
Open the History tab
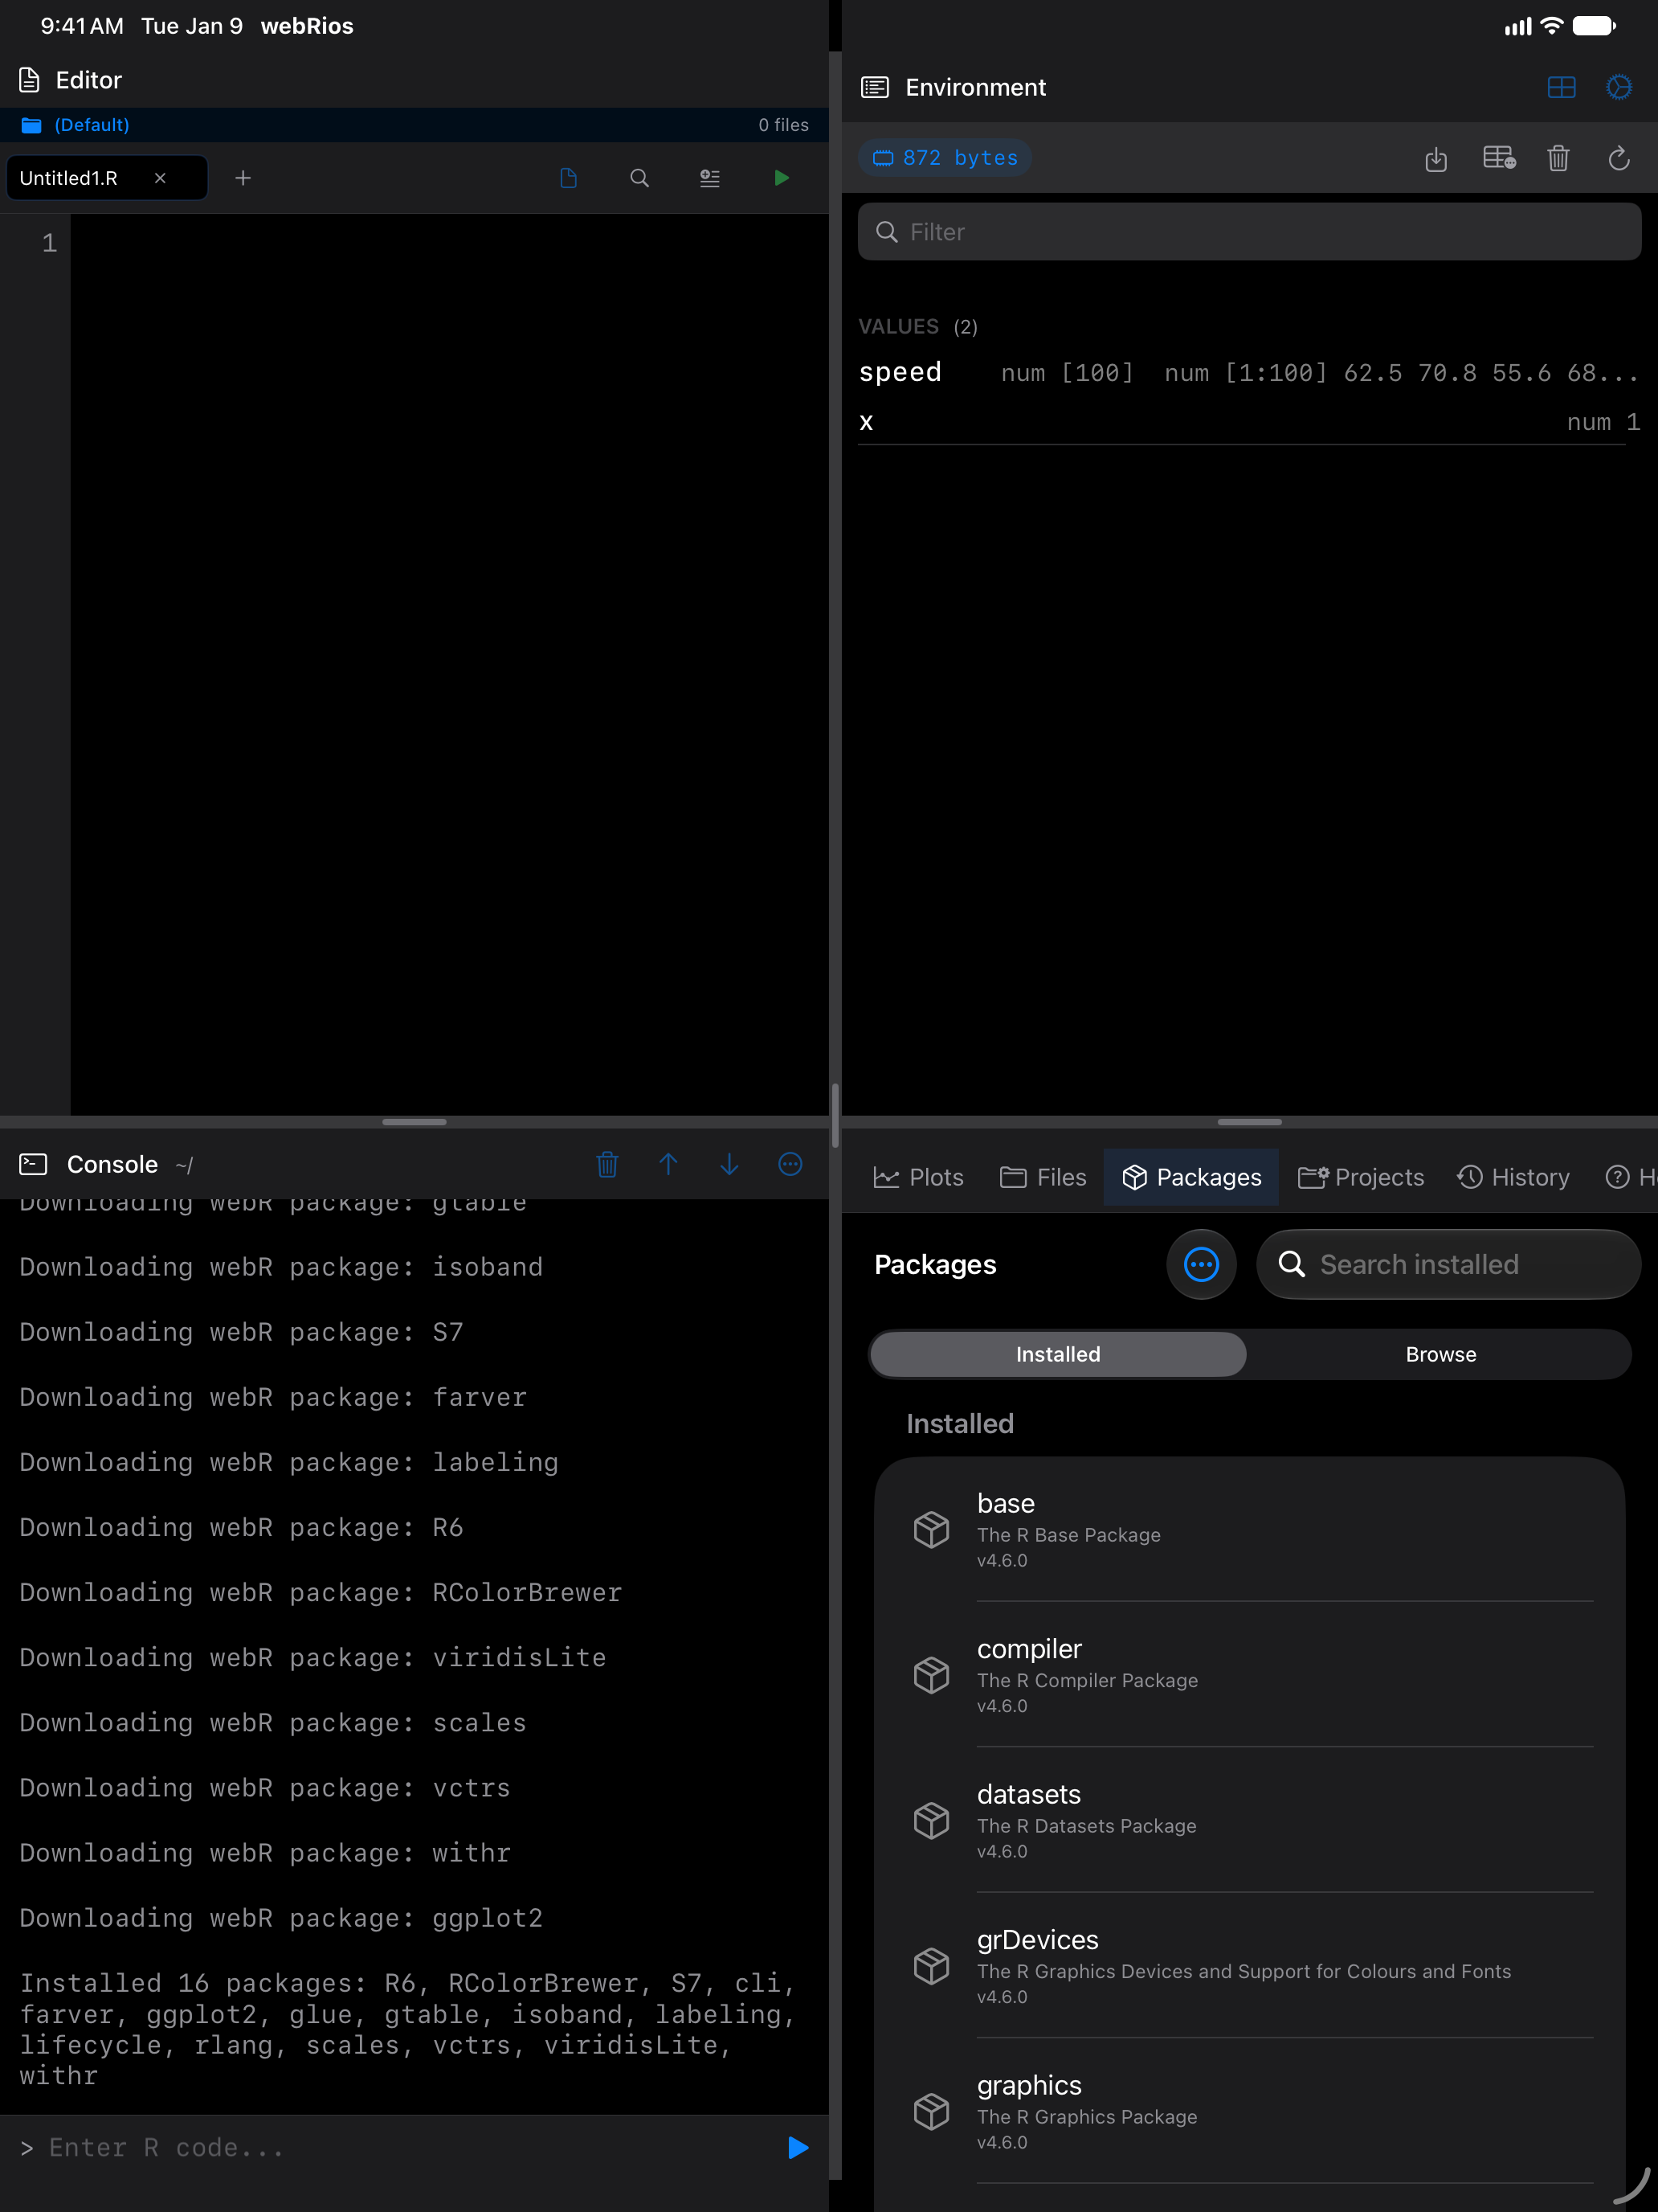[x=1513, y=1177]
